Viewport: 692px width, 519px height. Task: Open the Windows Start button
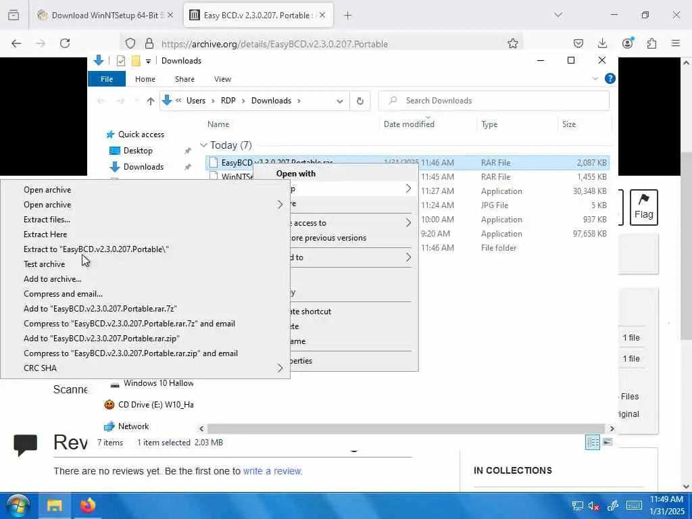coord(17,505)
